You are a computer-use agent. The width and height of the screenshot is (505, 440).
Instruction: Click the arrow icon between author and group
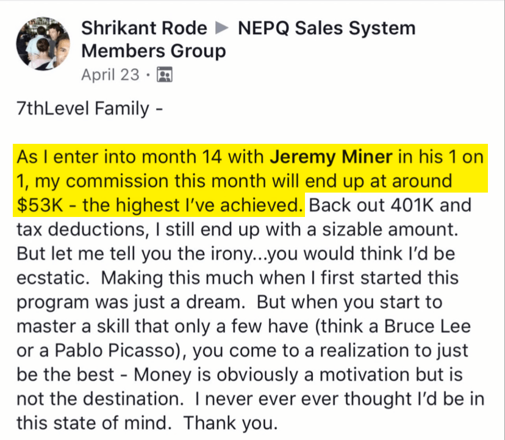coord(222,28)
